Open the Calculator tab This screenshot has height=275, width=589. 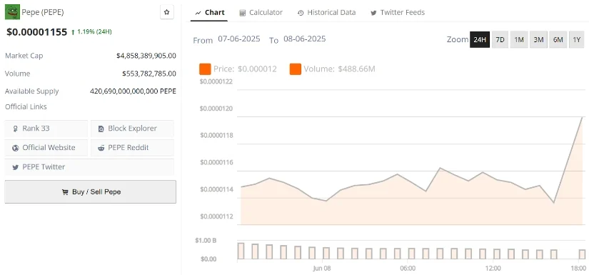click(261, 12)
